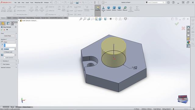Open the View menu
Screen dimensions: 195x110
point(23,2)
